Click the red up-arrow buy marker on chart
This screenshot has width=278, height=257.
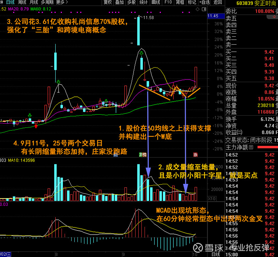coord(36,126)
